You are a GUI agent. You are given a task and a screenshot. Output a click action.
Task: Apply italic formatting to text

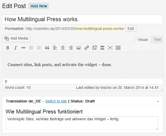[x=16, y=48]
